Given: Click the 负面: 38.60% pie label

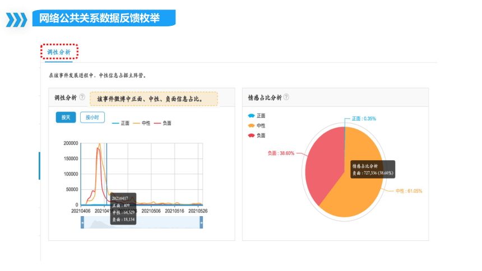Looking at the screenshot, I should [281, 153].
